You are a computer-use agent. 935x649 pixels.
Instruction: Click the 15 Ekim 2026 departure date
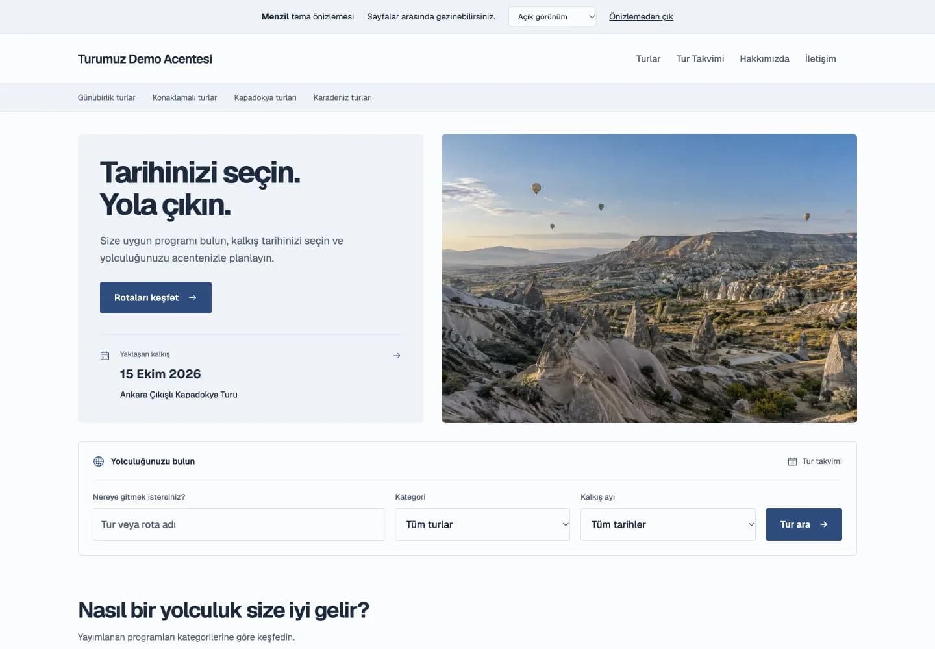click(x=160, y=374)
